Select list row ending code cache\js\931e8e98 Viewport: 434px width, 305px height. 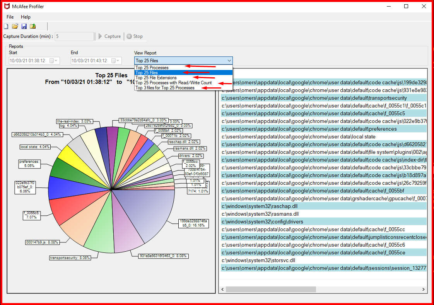323,90
